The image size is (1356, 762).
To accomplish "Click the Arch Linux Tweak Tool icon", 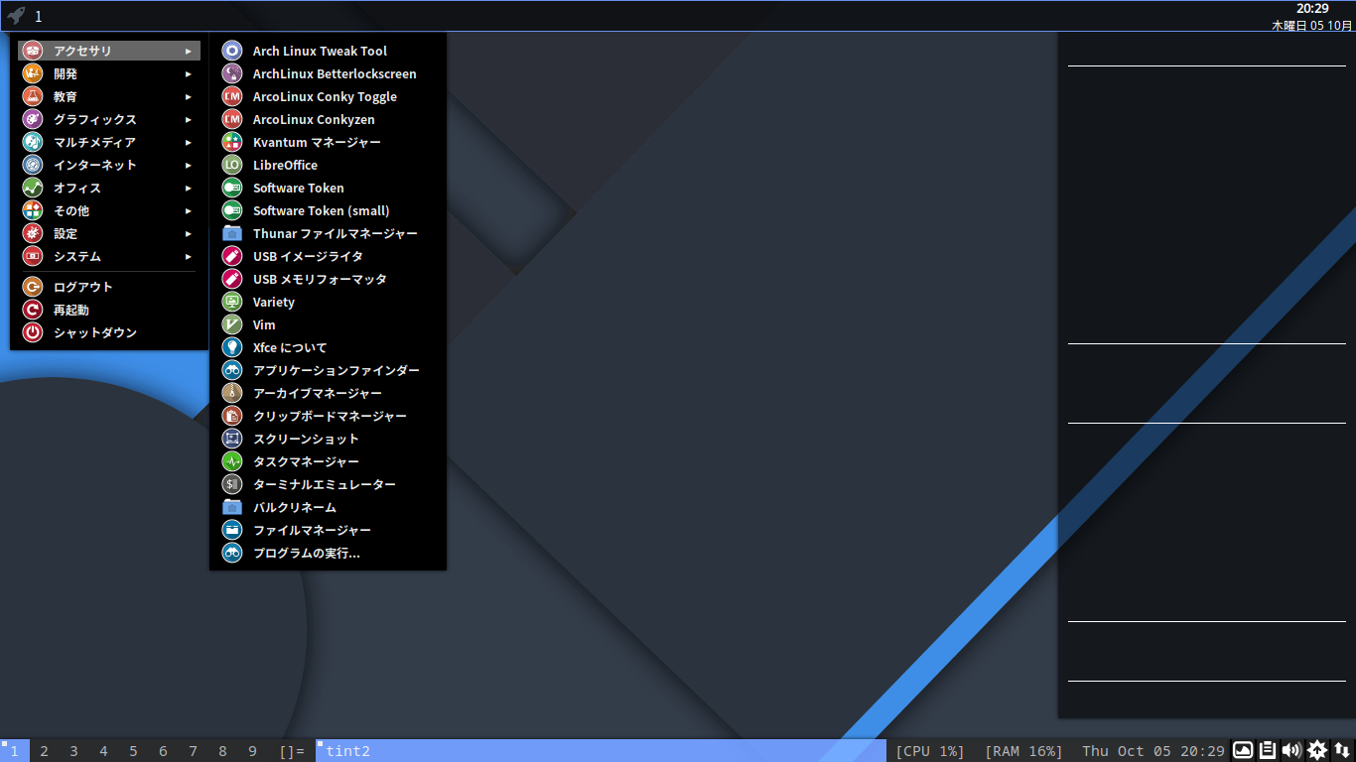I will pyautogui.click(x=232, y=51).
